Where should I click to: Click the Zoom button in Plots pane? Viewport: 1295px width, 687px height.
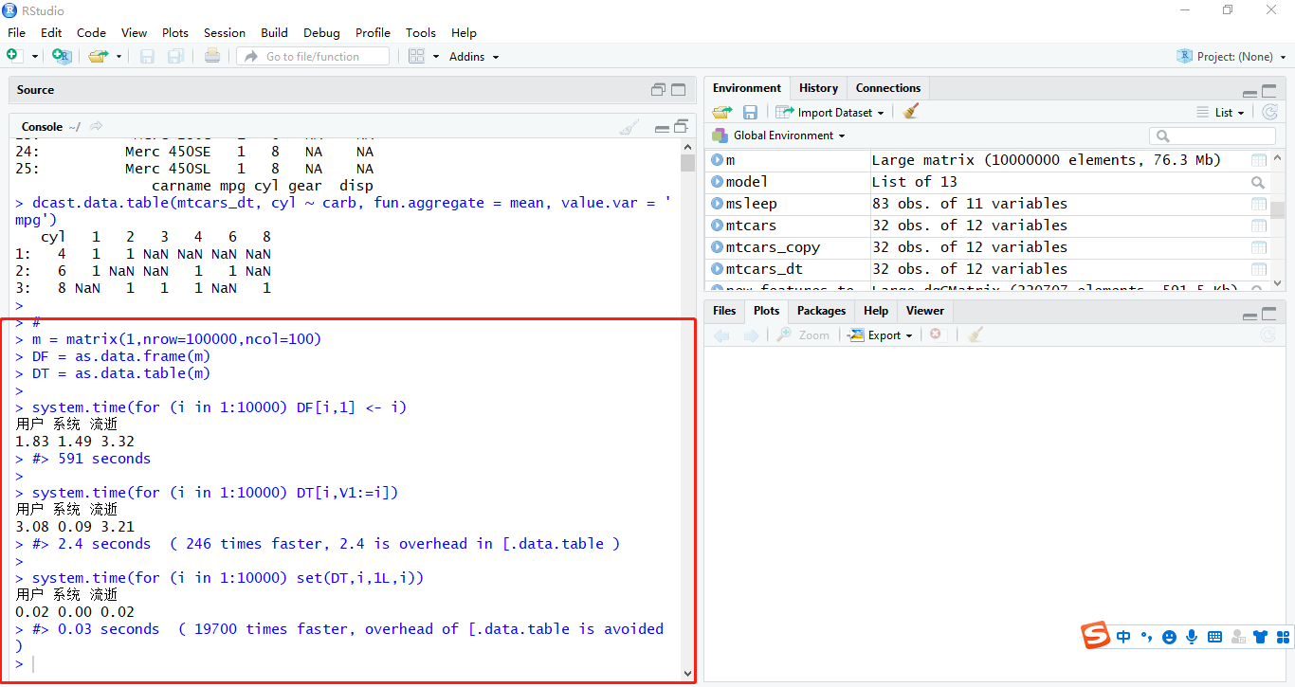pyautogui.click(x=803, y=334)
